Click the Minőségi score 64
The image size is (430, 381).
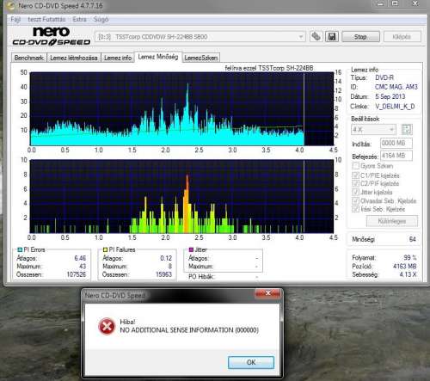tap(412, 239)
